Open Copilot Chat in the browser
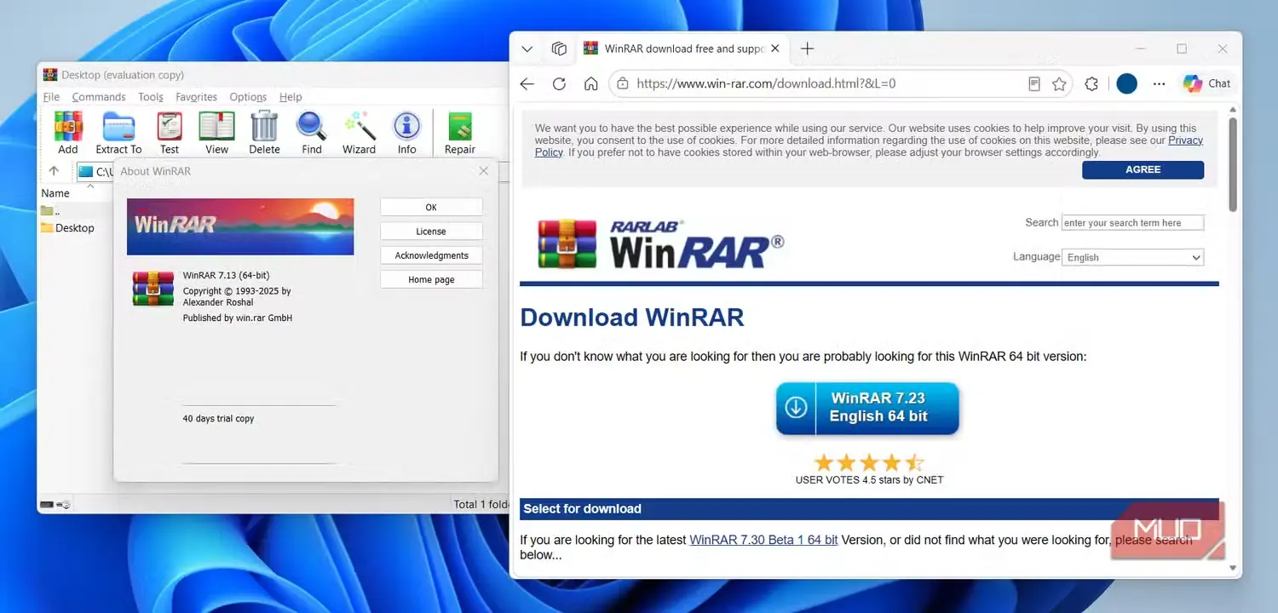 [1206, 83]
